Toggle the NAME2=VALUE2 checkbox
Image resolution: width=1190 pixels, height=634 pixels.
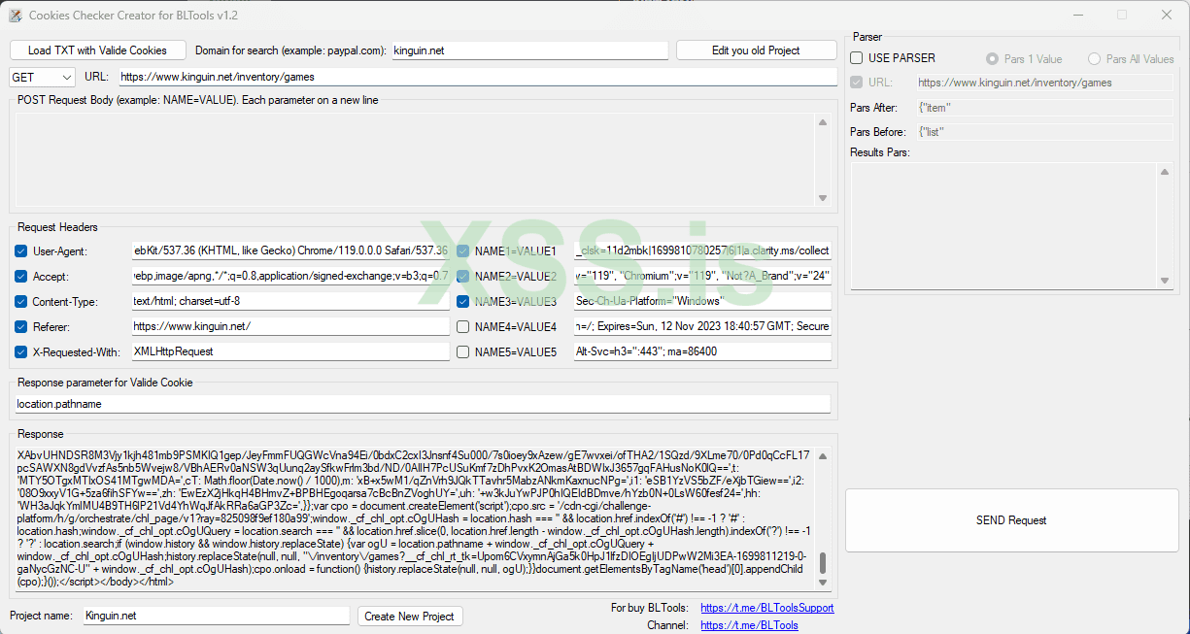(463, 277)
